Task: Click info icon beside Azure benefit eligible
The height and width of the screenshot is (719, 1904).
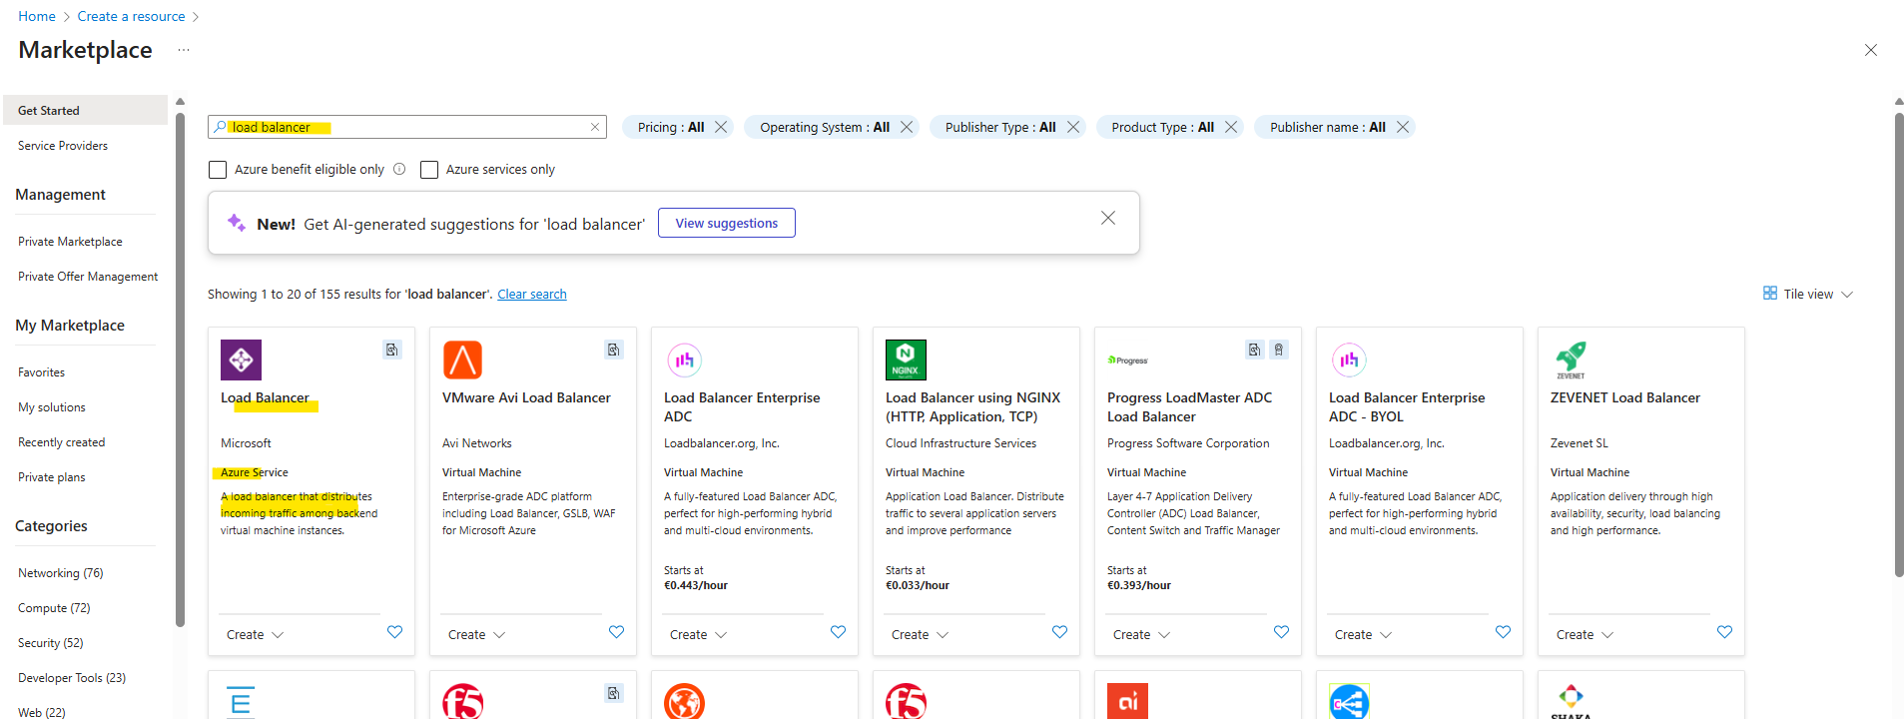Action: (x=399, y=170)
